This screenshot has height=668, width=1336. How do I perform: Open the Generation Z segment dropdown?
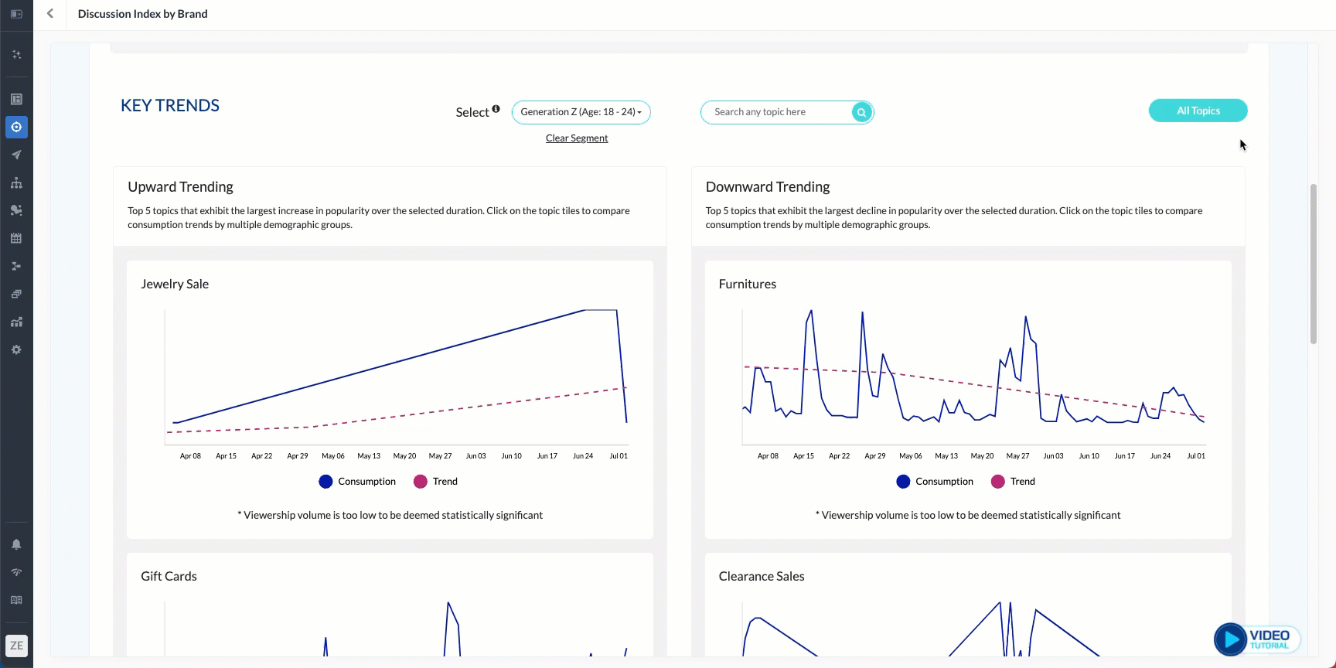[581, 112]
